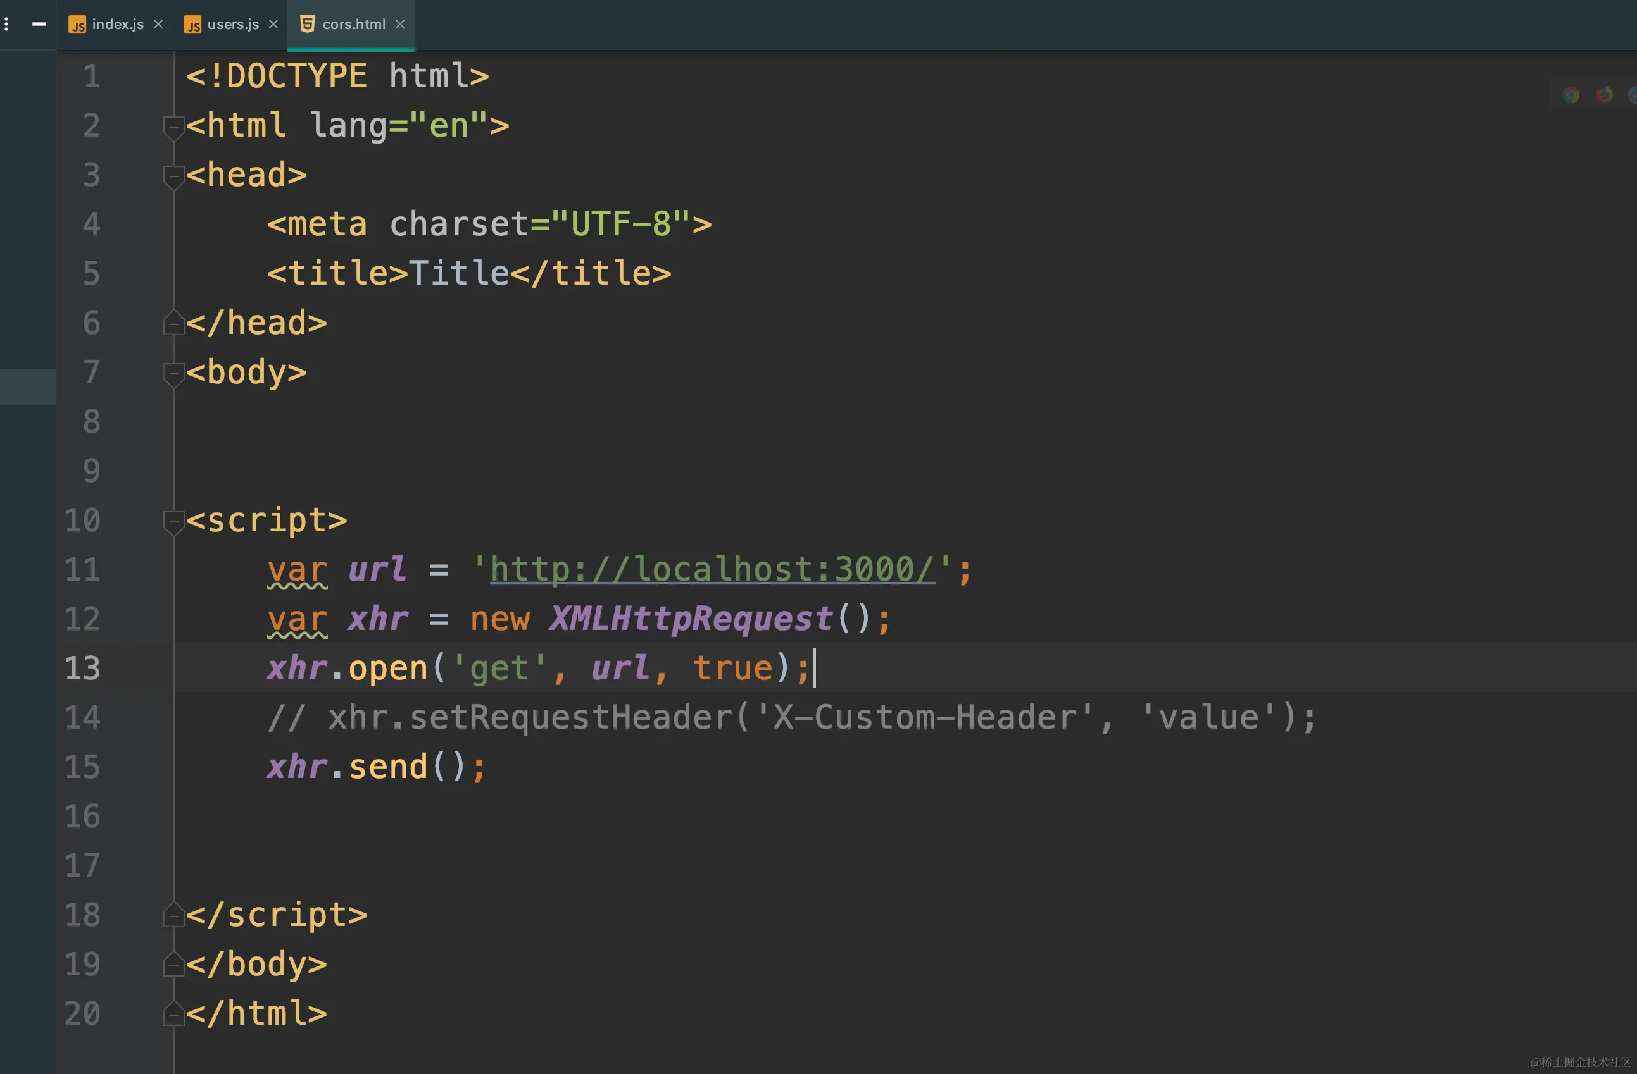Image resolution: width=1637 pixels, height=1074 pixels.
Task: Close the cors.html editor tab
Action: point(399,24)
